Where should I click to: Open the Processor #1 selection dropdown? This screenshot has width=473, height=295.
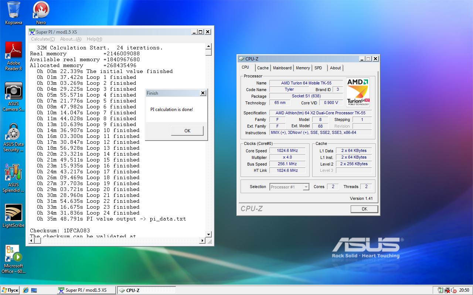pyautogui.click(x=289, y=187)
